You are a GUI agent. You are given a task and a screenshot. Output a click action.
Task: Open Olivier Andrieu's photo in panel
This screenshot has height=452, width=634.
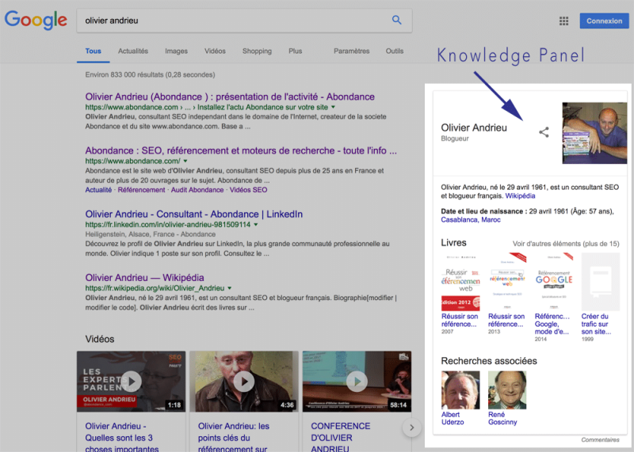594,133
